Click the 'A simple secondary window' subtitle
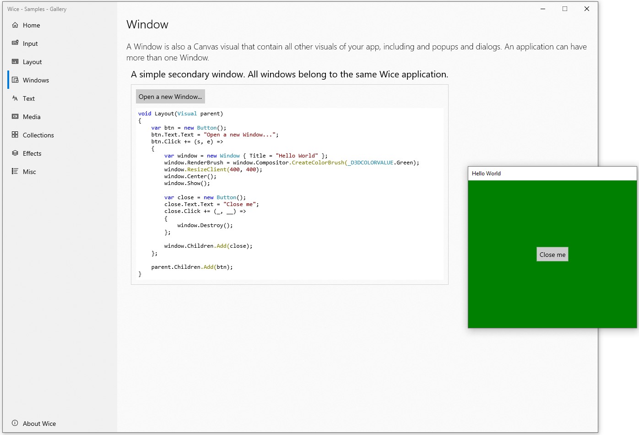 289,74
